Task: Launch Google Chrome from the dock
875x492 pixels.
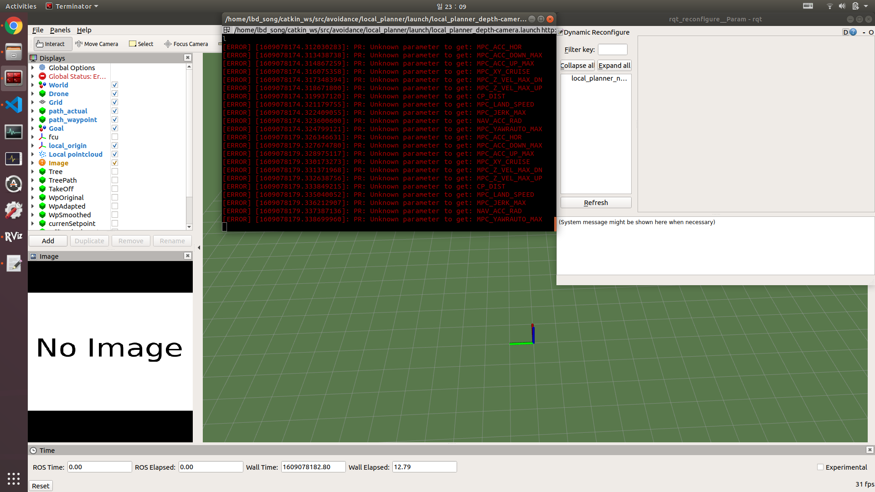Action: click(14, 26)
